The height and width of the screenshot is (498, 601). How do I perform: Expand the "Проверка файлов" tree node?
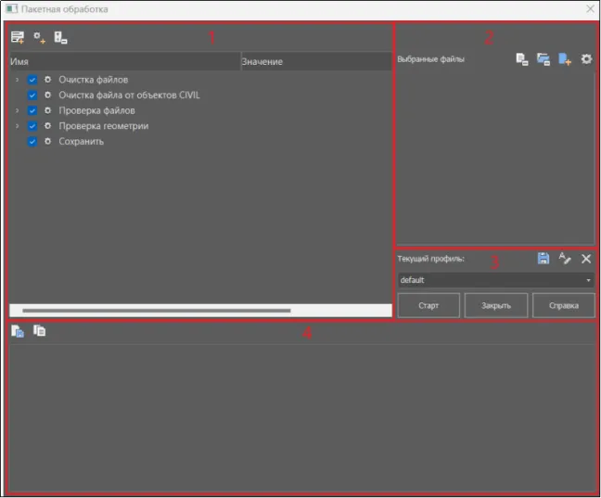pyautogui.click(x=17, y=110)
